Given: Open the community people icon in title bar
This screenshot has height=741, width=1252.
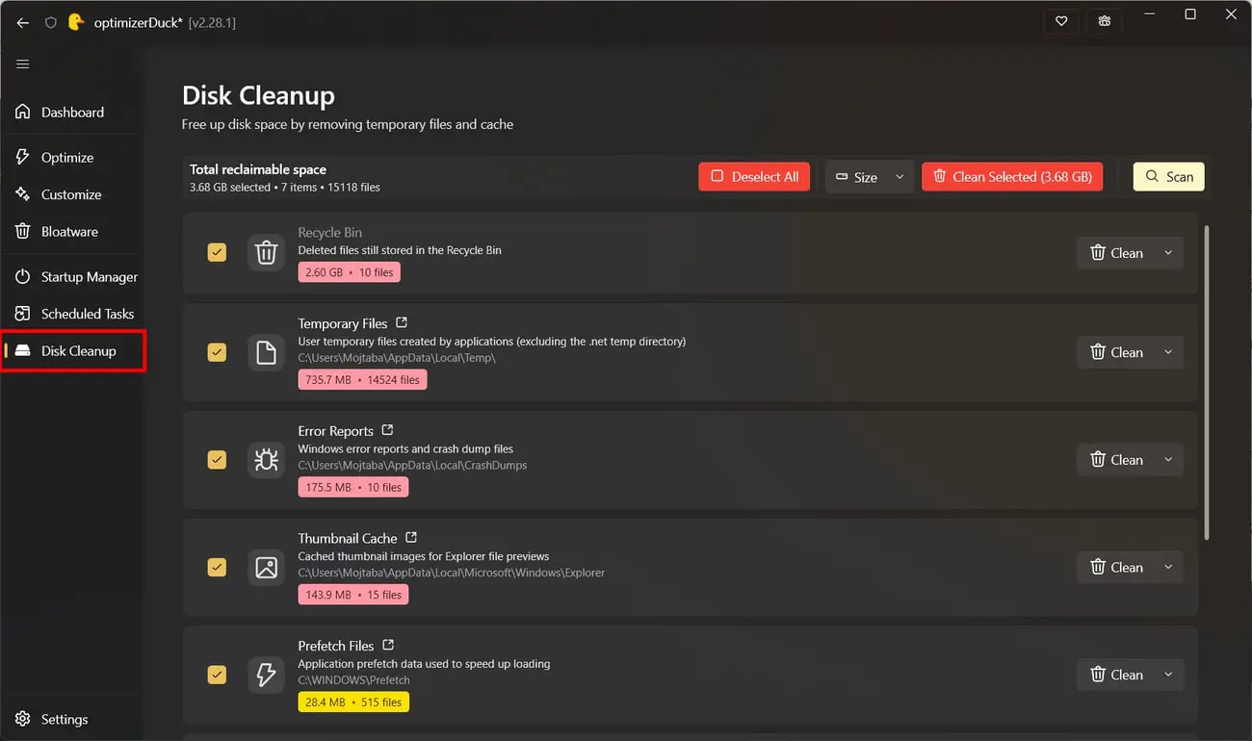Looking at the screenshot, I should 1104,21.
